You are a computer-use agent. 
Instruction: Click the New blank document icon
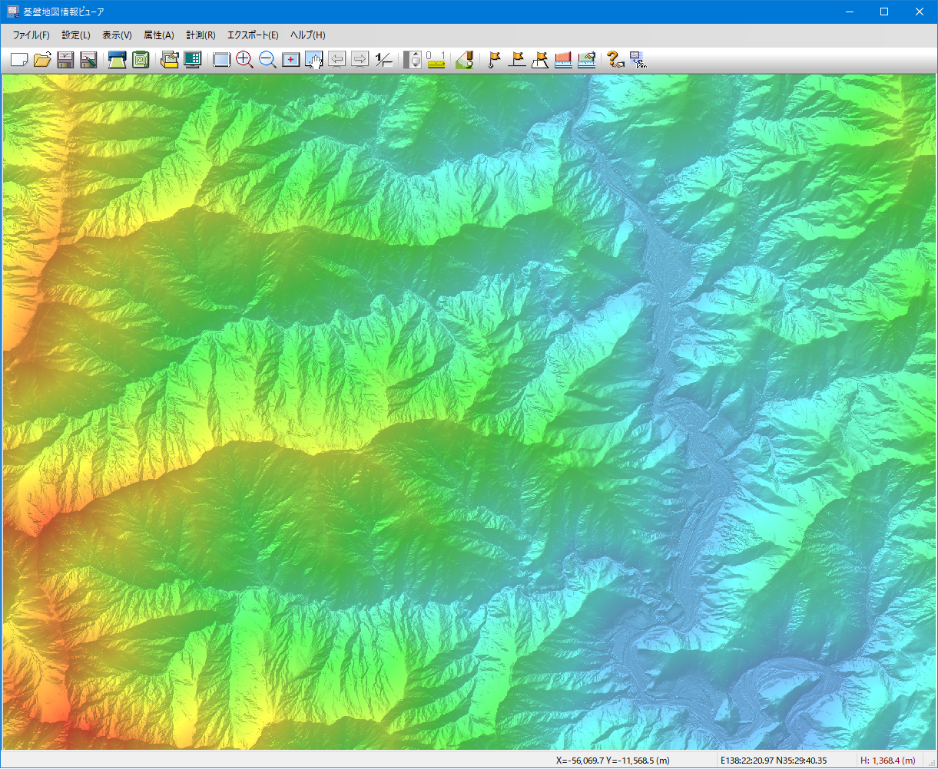pyautogui.click(x=19, y=59)
